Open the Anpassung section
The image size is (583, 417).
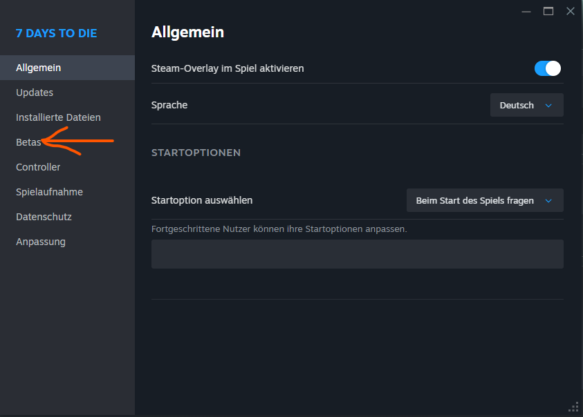click(41, 242)
